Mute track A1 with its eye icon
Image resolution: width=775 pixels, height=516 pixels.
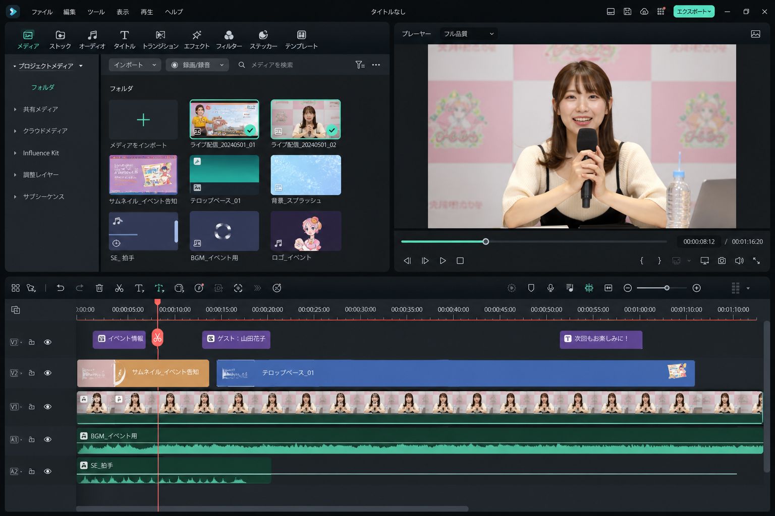[x=47, y=439]
